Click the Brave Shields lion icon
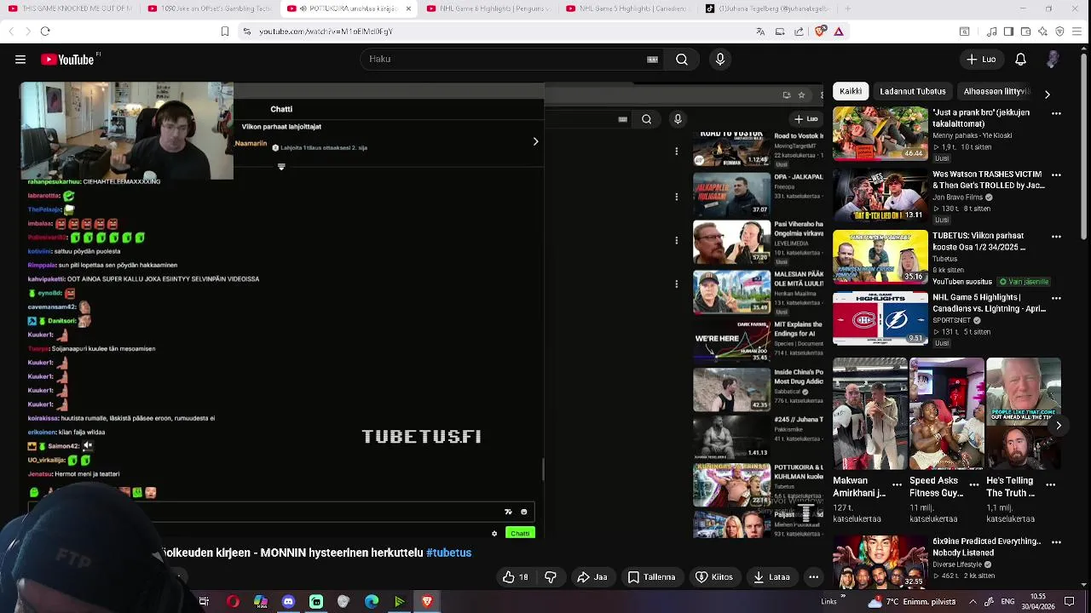 (821, 32)
